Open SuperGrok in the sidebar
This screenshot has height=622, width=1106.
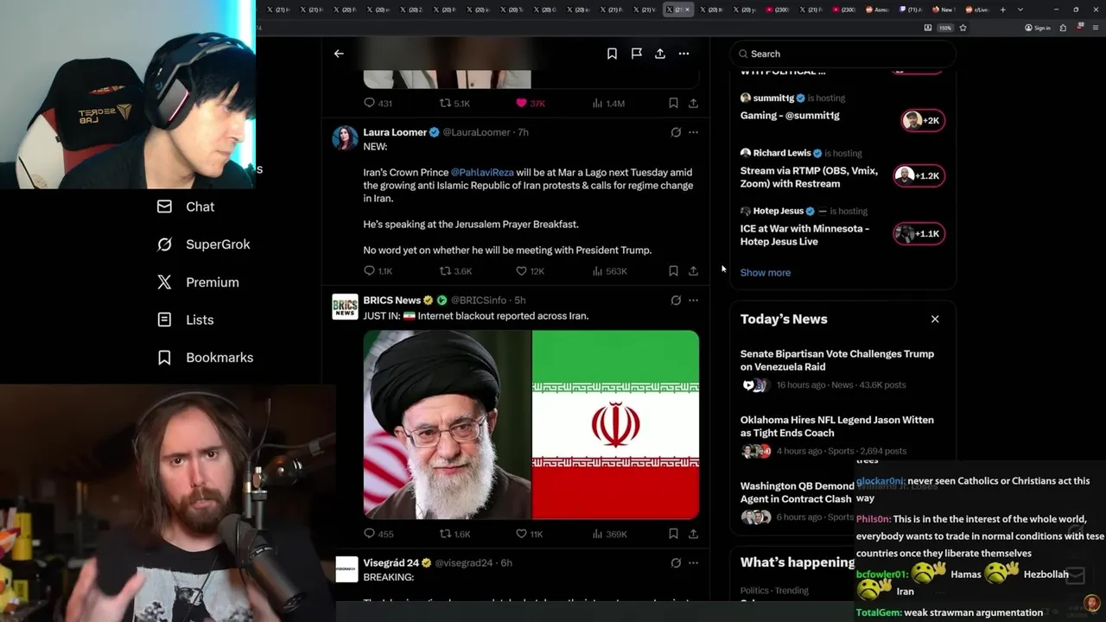[x=204, y=244]
